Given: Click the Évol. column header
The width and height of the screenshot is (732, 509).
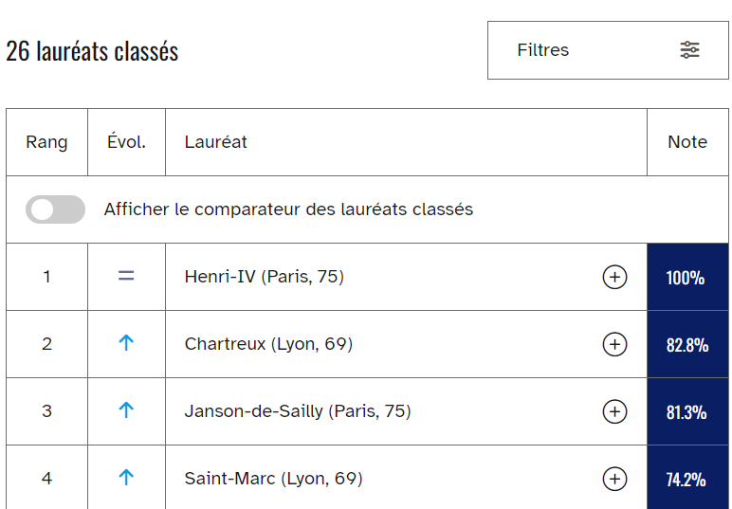Looking at the screenshot, I should pyautogui.click(x=126, y=142).
